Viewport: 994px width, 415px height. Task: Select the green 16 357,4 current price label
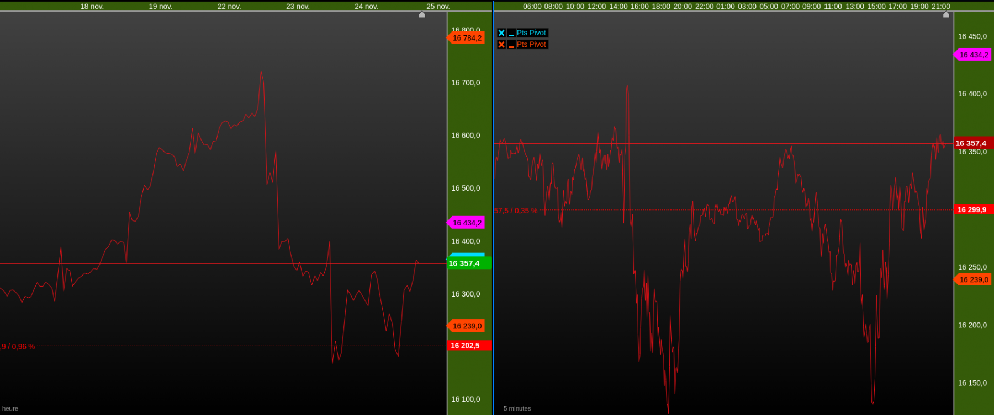(x=468, y=263)
